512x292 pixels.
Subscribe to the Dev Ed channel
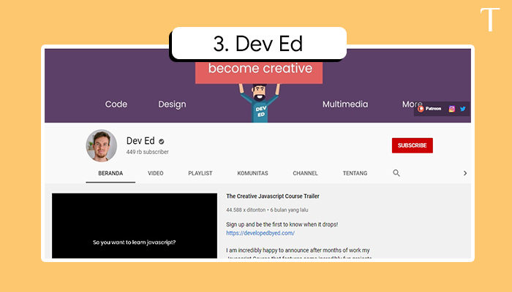point(412,145)
